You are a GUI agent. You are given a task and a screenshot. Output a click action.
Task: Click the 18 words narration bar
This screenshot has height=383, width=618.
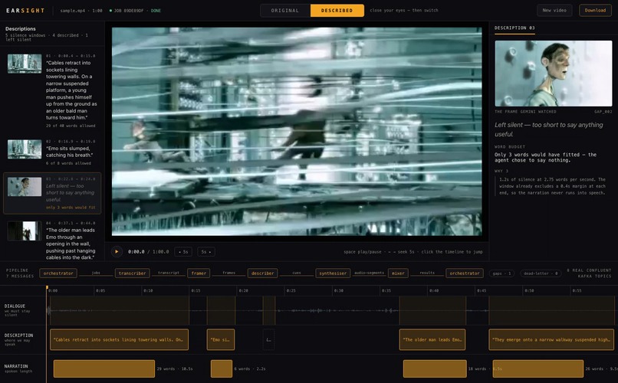(435, 369)
